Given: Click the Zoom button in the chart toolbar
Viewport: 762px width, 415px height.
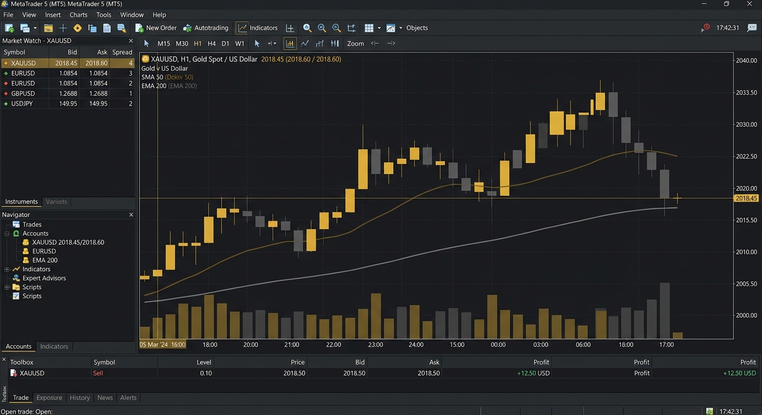Looking at the screenshot, I should (356, 43).
